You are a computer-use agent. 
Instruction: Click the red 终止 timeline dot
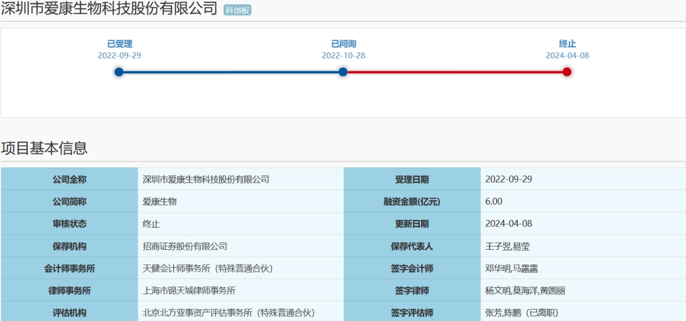coord(567,72)
